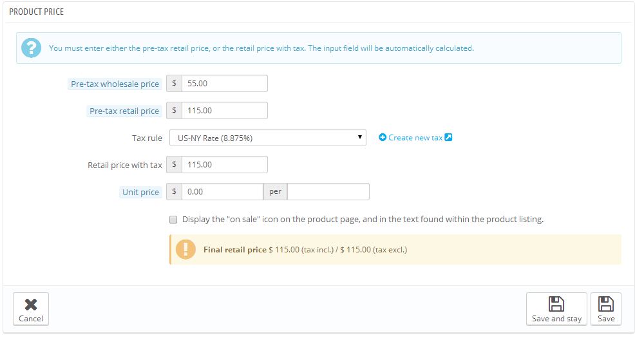Viewport: 635px width, 340px height.
Task: Click the Unit price label
Action: (x=140, y=192)
